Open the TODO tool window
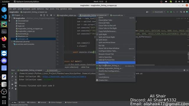Viewport: 189px width, 106px height. pyautogui.click(x=22, y=102)
